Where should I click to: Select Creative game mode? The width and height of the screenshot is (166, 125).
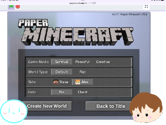pos(103,62)
